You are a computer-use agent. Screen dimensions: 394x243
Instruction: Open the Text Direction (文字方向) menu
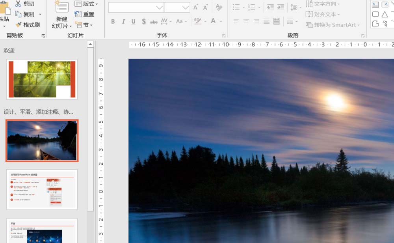coord(323,4)
